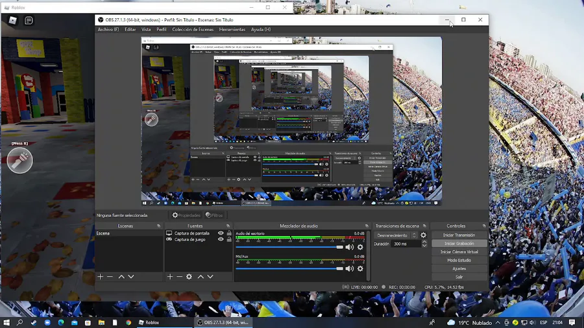Open source properties gear in Fuentes panel
The width and height of the screenshot is (584, 328).
coord(189,277)
